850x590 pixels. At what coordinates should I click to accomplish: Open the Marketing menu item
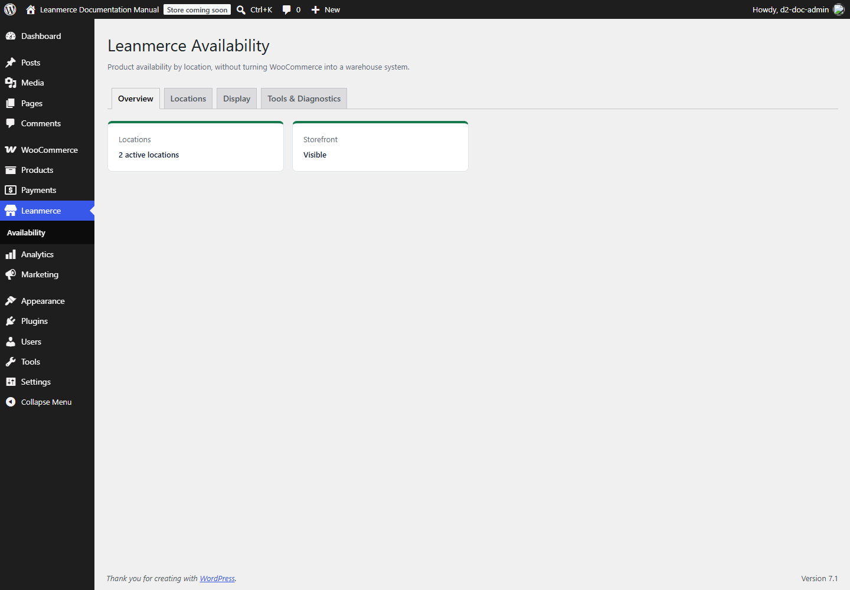tap(47, 274)
